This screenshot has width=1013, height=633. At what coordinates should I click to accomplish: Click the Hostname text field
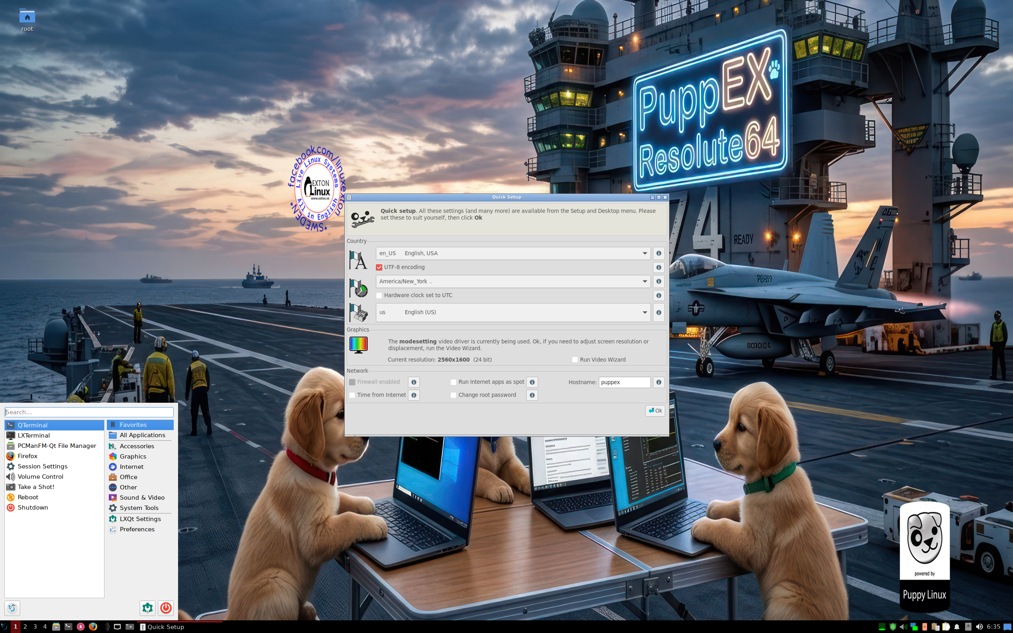coord(624,382)
